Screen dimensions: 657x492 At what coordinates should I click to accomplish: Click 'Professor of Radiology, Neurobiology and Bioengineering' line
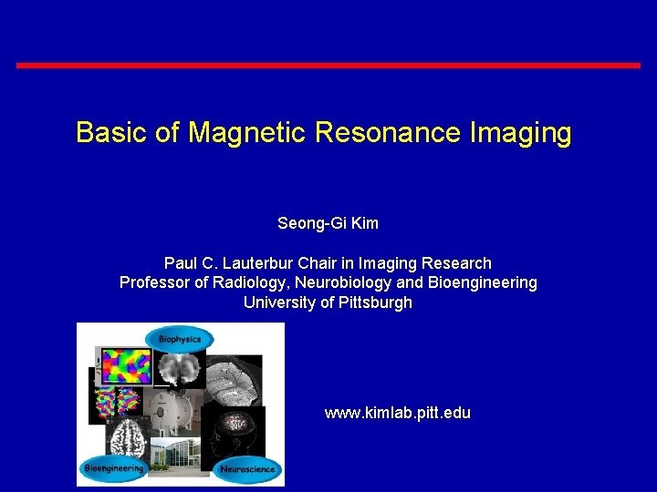pyautogui.click(x=328, y=282)
